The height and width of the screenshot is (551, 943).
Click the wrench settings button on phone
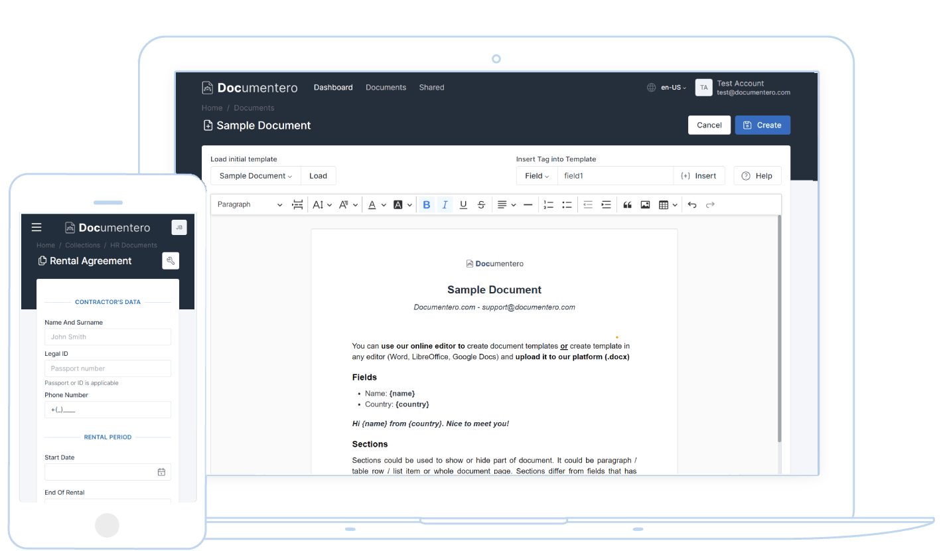pos(171,261)
